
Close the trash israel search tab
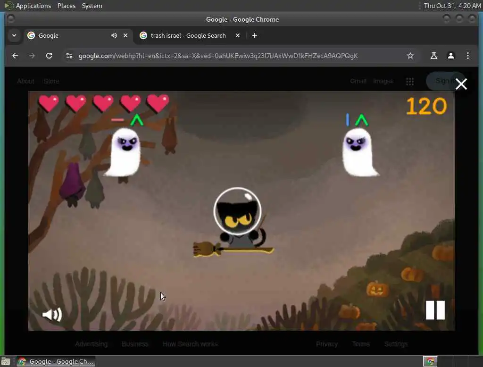tap(238, 35)
